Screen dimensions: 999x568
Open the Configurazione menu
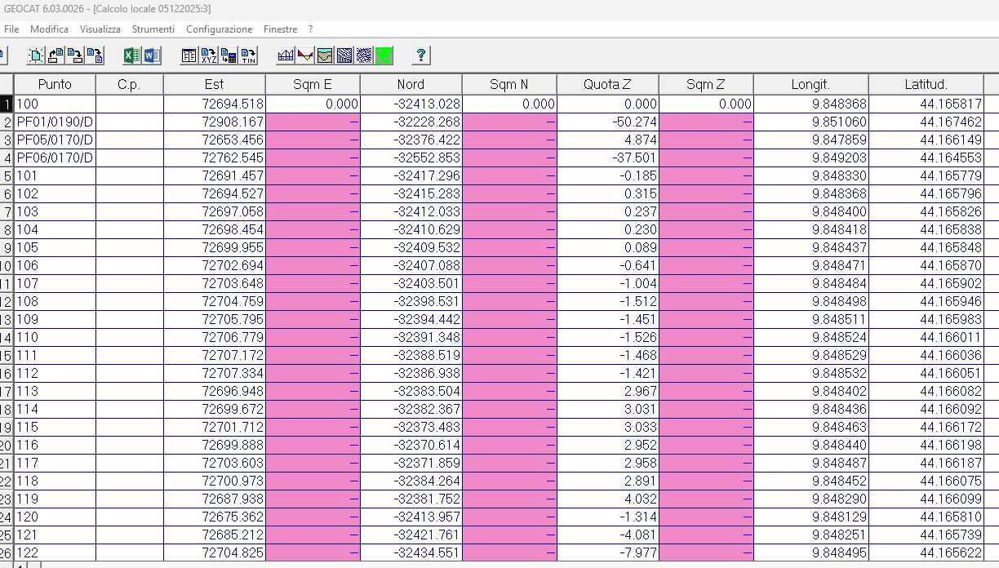[x=219, y=29]
